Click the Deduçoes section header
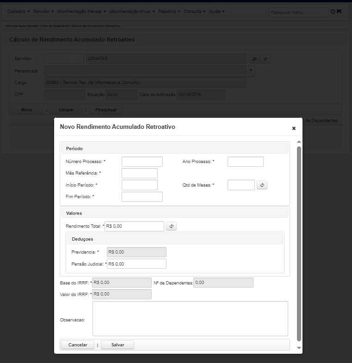The image size is (352, 363). click(x=175, y=239)
